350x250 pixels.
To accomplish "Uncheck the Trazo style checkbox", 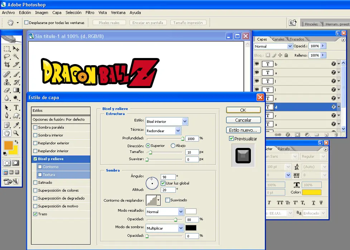I will click(35, 214).
